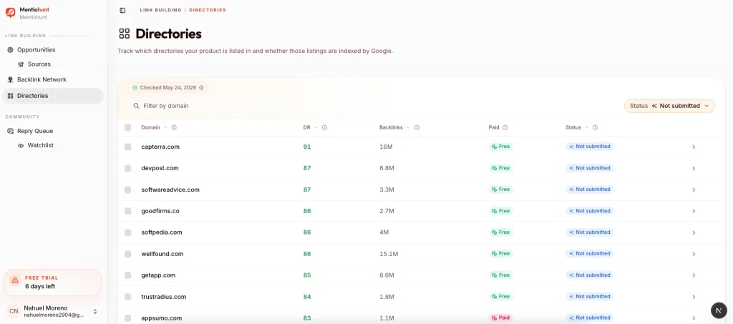This screenshot has width=733, height=324.
Task: Check the softwareadvice.com row checkbox
Action: point(127,190)
